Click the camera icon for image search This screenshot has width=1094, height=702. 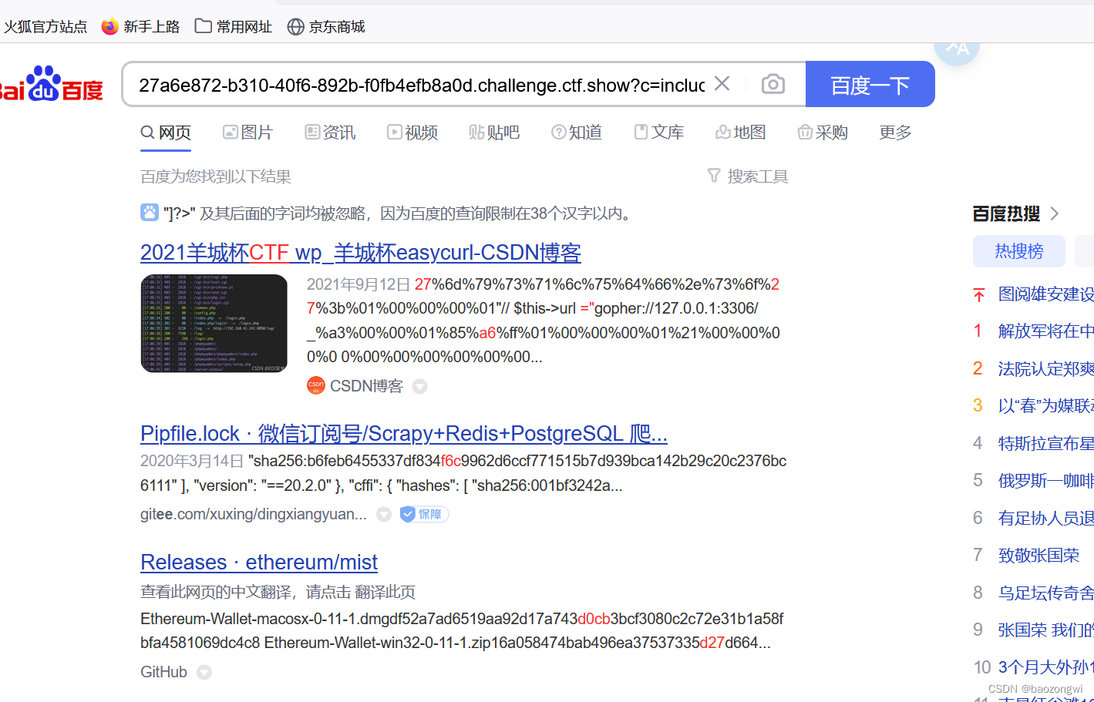point(773,84)
